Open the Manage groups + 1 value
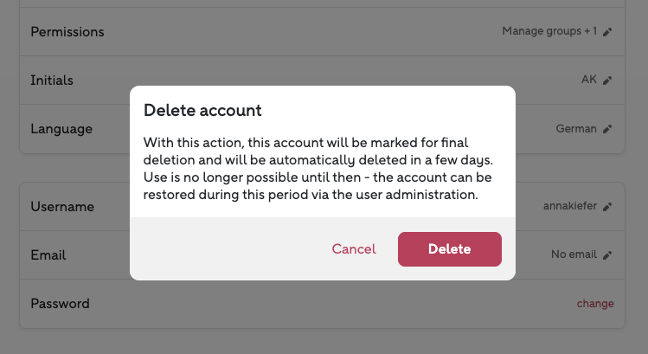Image resolution: width=648 pixels, height=354 pixels. coord(549,31)
